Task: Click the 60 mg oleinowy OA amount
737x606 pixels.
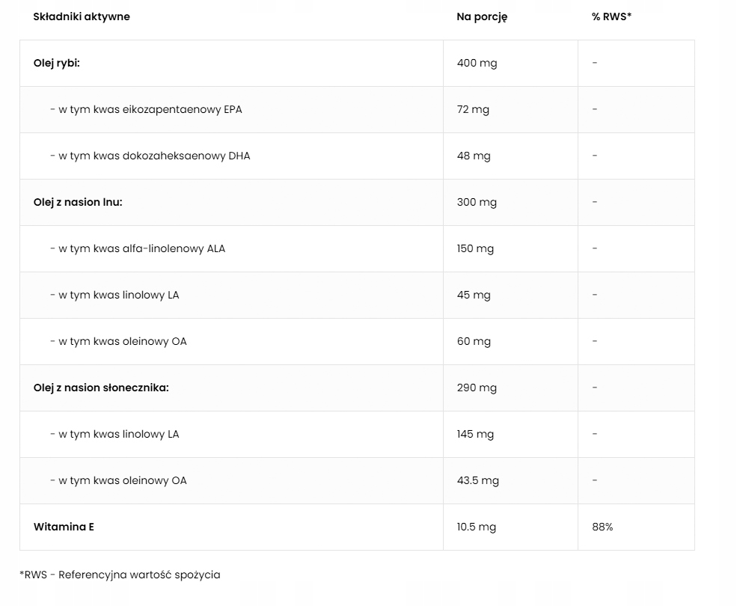Action: click(x=474, y=341)
